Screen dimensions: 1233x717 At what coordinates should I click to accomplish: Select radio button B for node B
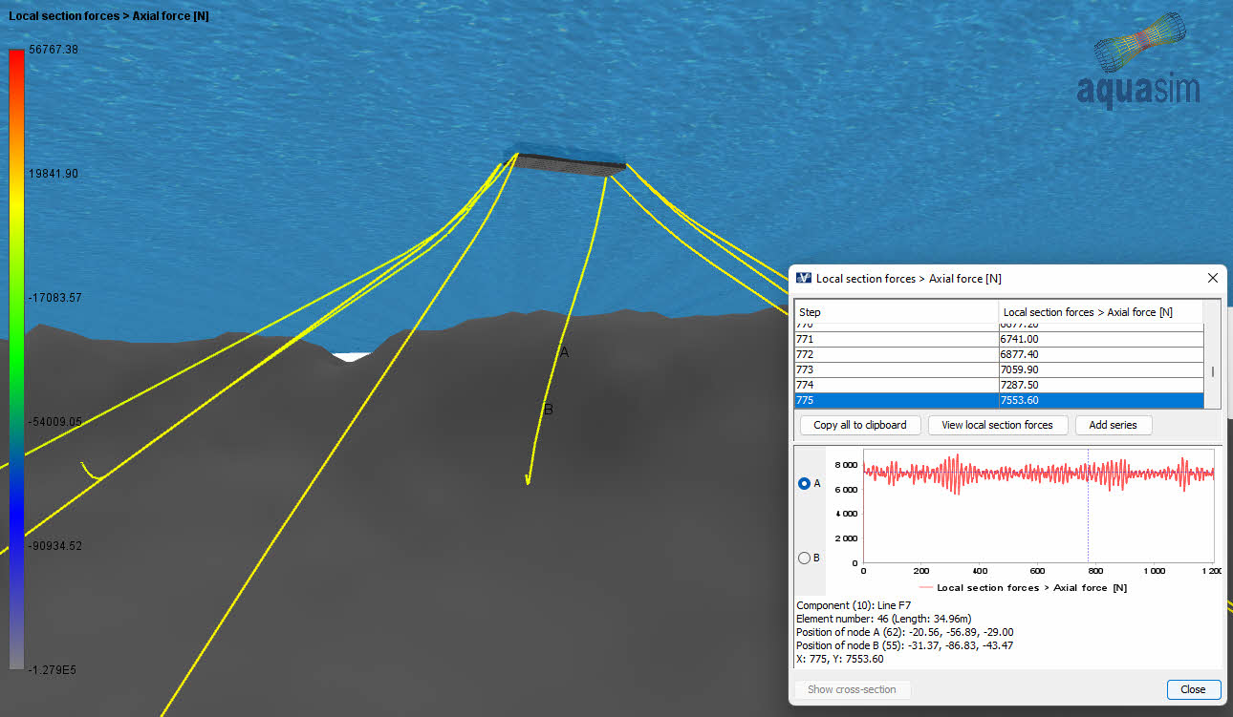point(804,558)
